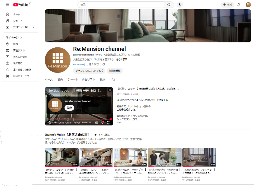Start voice search with the microphone
The height and width of the screenshot is (186, 254).
click(x=180, y=5)
